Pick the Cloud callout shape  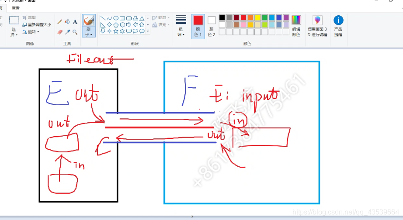tap(142, 31)
